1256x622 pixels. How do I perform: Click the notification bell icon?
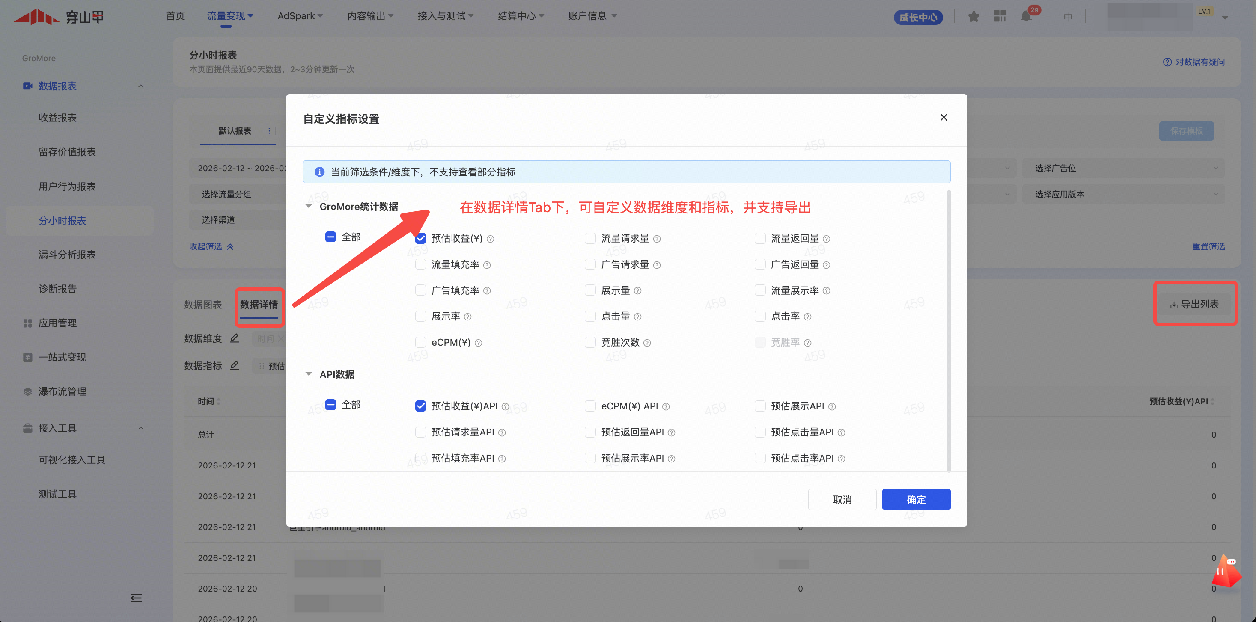[x=1026, y=17]
